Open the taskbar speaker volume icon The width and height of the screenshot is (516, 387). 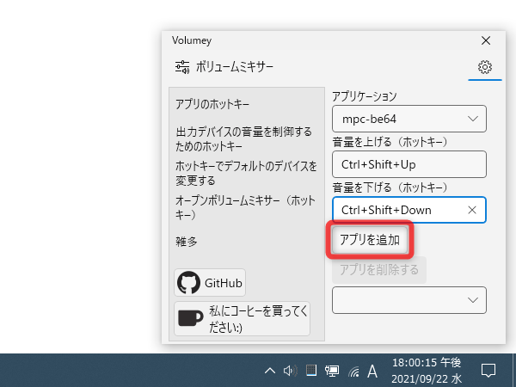pos(291,371)
